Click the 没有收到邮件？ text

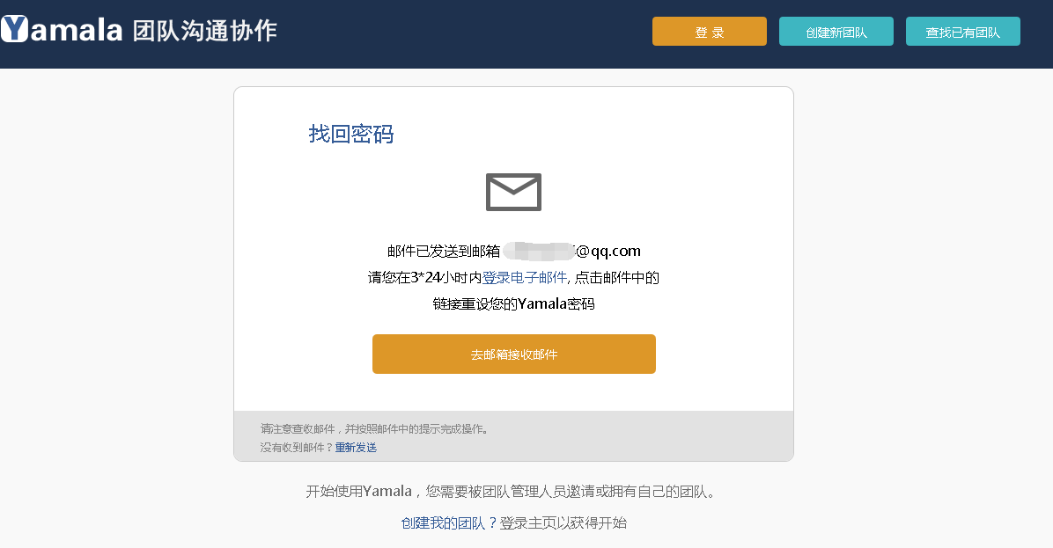point(297,448)
